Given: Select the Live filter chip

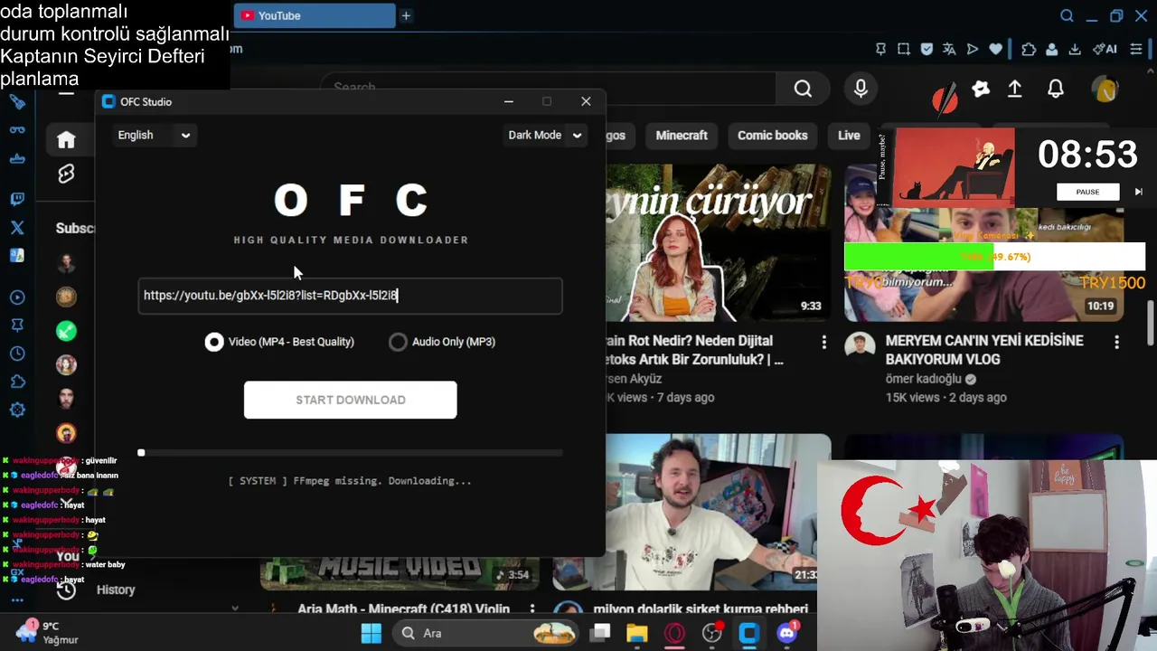Looking at the screenshot, I should 849,136.
